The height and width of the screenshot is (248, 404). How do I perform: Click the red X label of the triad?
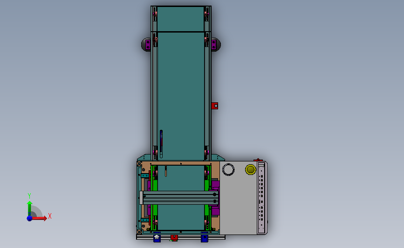[x=50, y=216]
